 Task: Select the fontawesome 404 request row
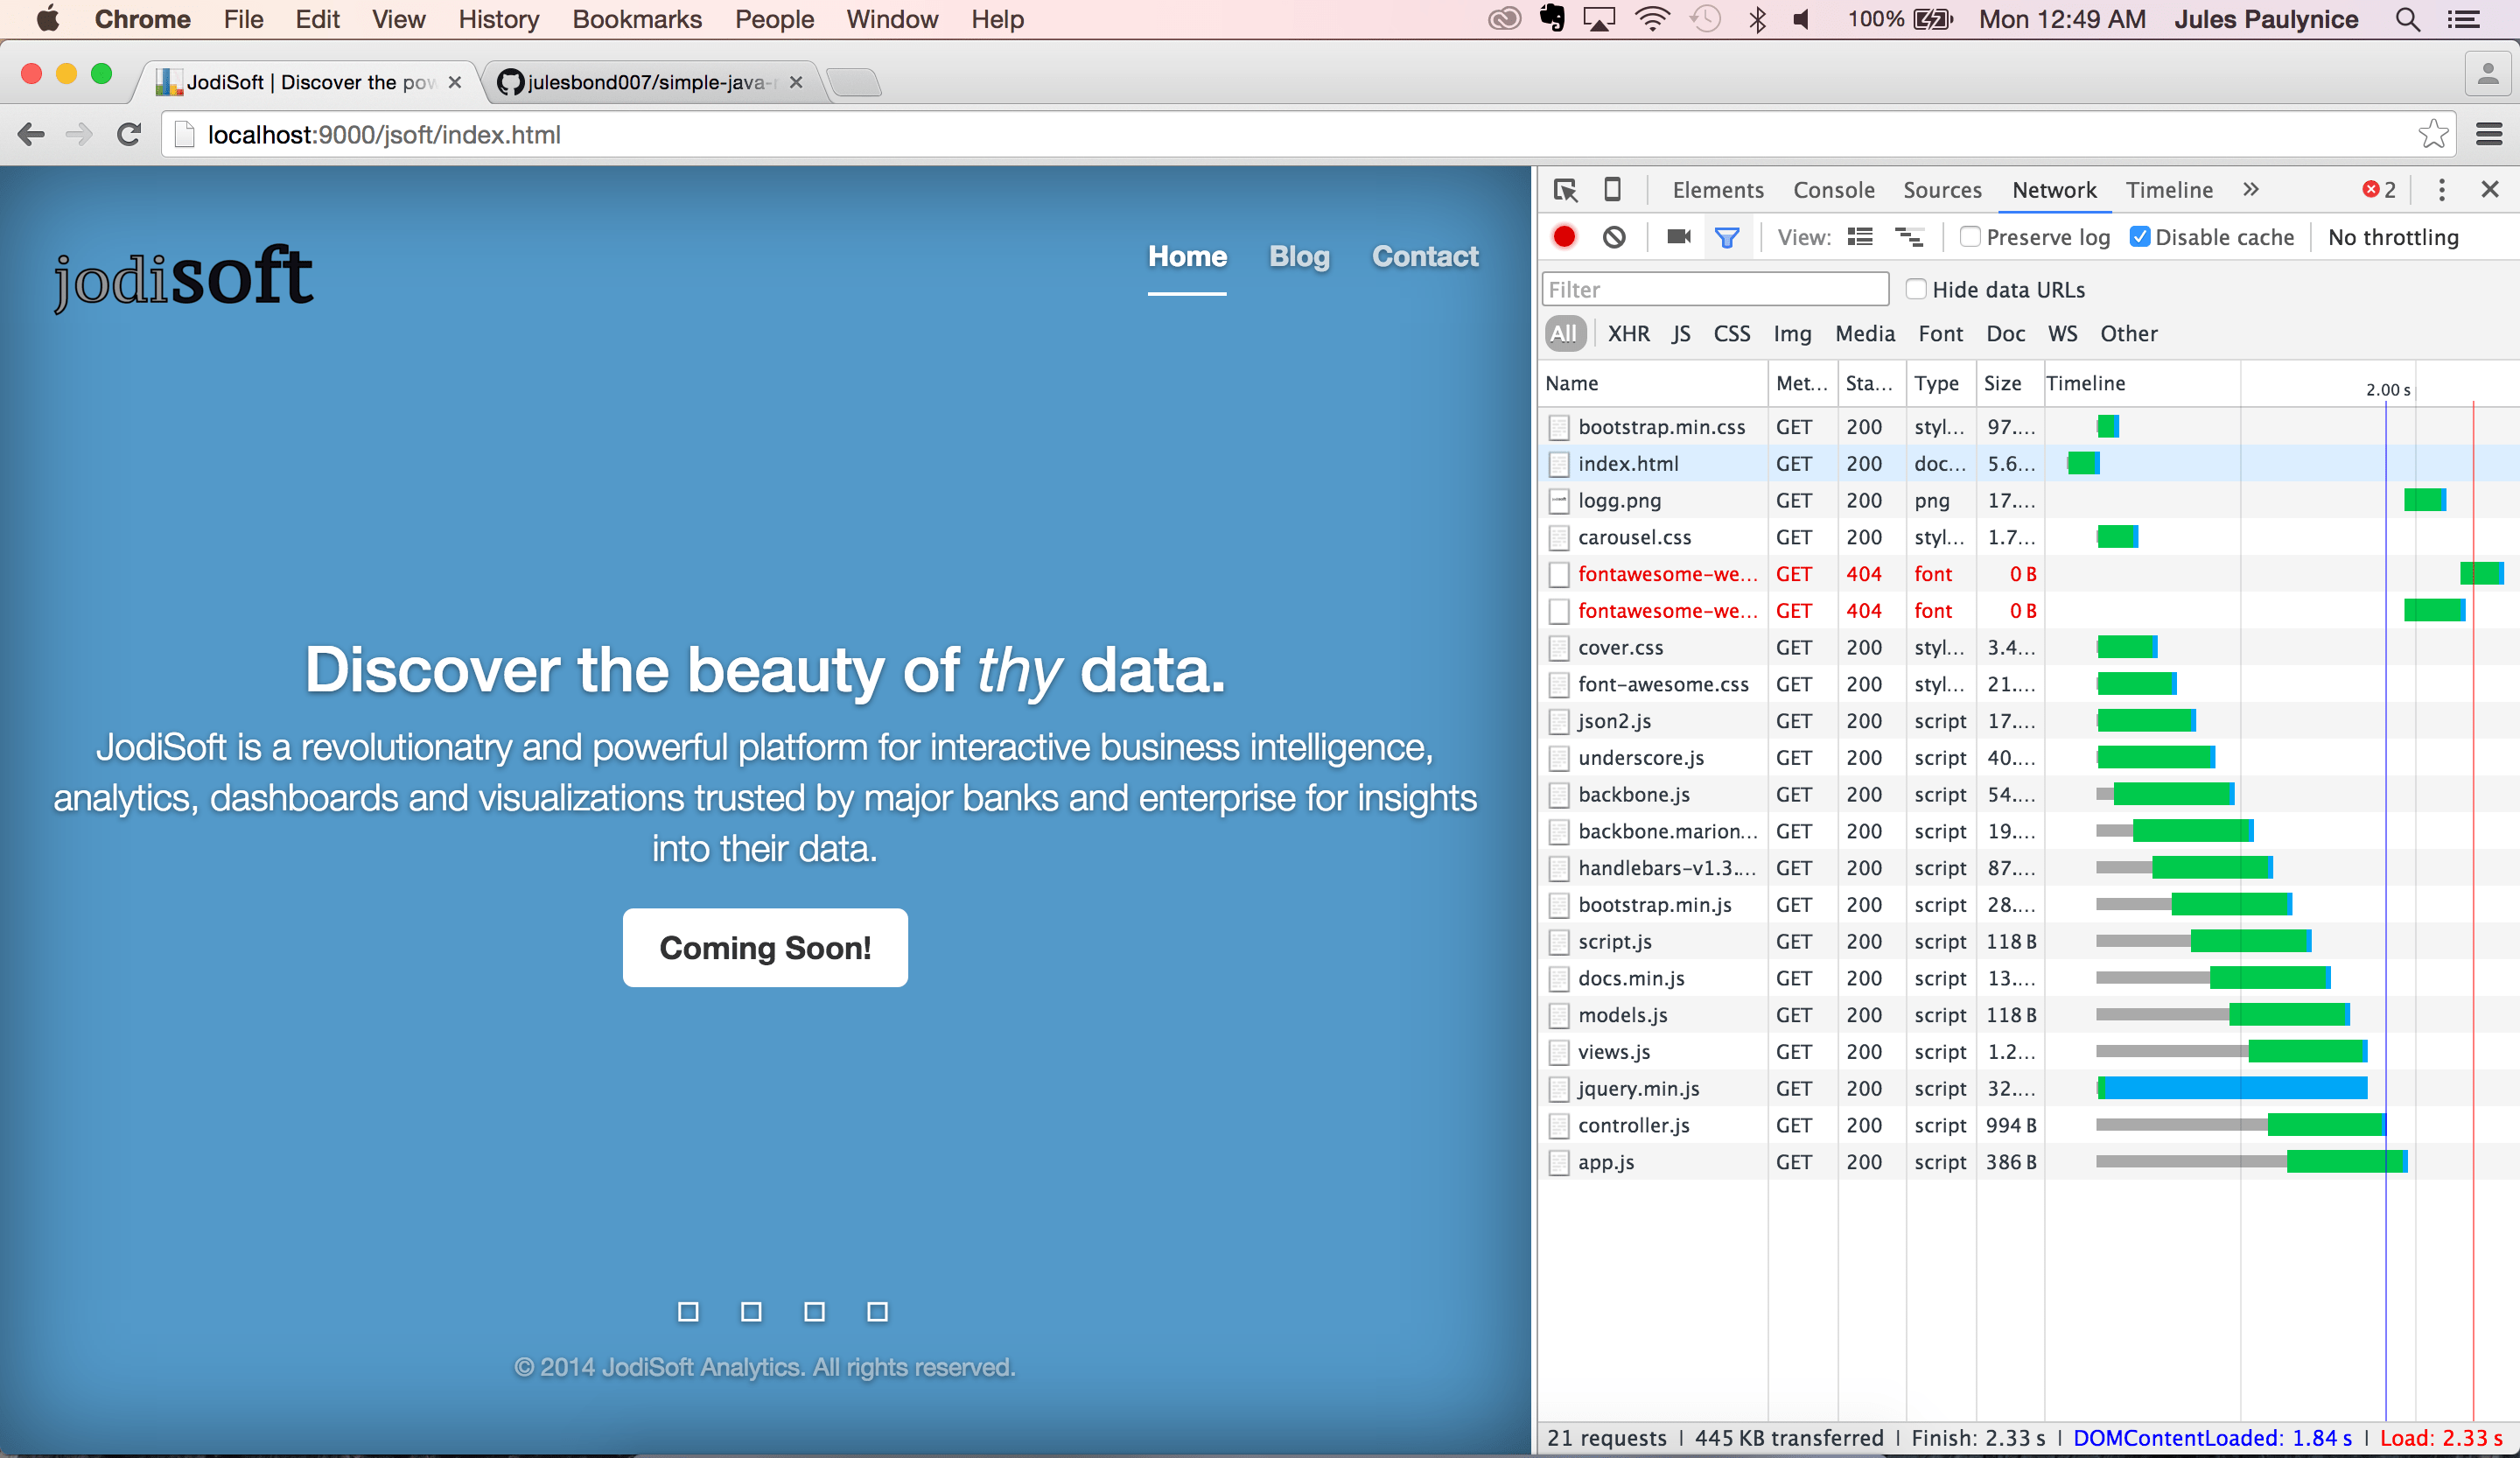pos(1665,574)
